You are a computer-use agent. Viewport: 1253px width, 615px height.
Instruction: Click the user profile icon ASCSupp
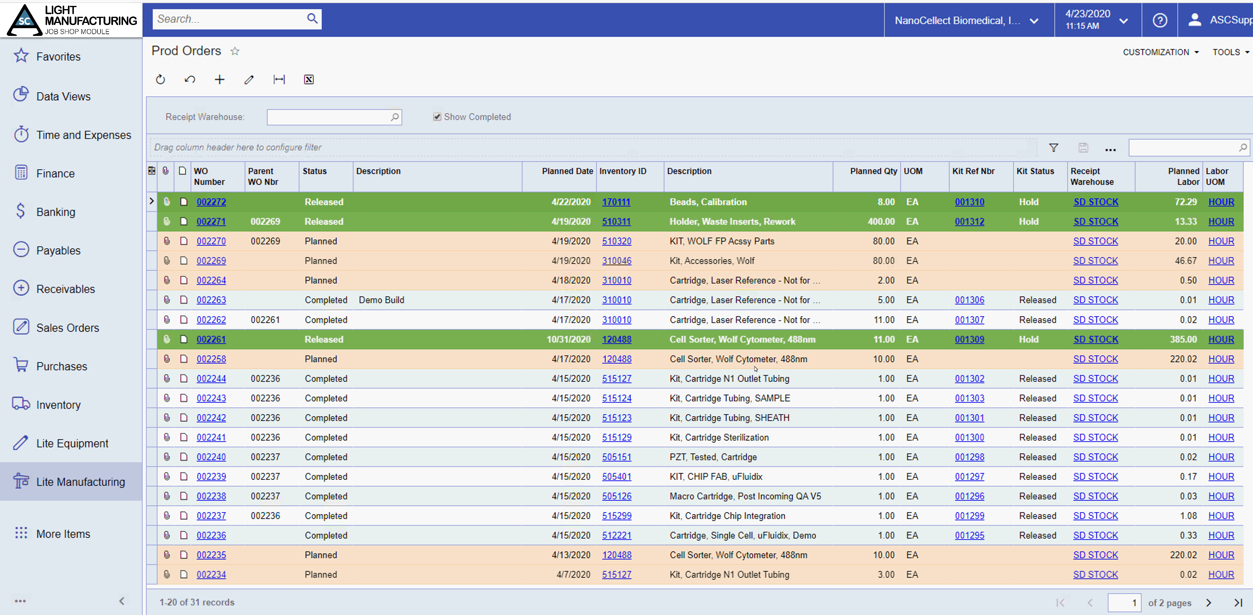click(1195, 20)
